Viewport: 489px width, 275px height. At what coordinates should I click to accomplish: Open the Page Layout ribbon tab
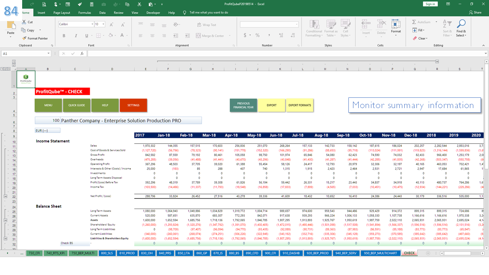coord(62,13)
